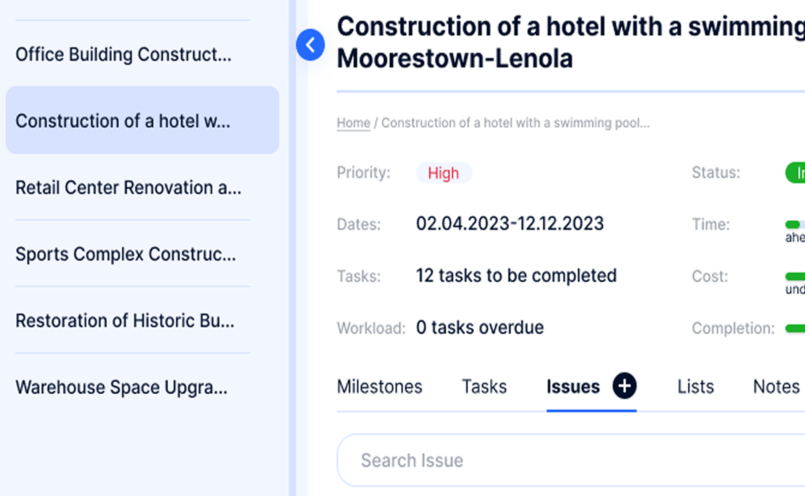The height and width of the screenshot is (496, 805).
Task: Open Retail Center Renovation project
Action: pyautogui.click(x=128, y=188)
